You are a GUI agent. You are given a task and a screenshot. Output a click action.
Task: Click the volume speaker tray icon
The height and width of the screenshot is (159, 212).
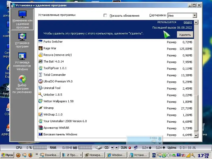point(169,155)
